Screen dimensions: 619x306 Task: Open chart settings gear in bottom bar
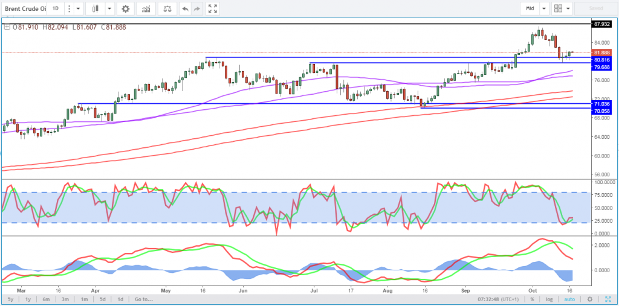590,299
